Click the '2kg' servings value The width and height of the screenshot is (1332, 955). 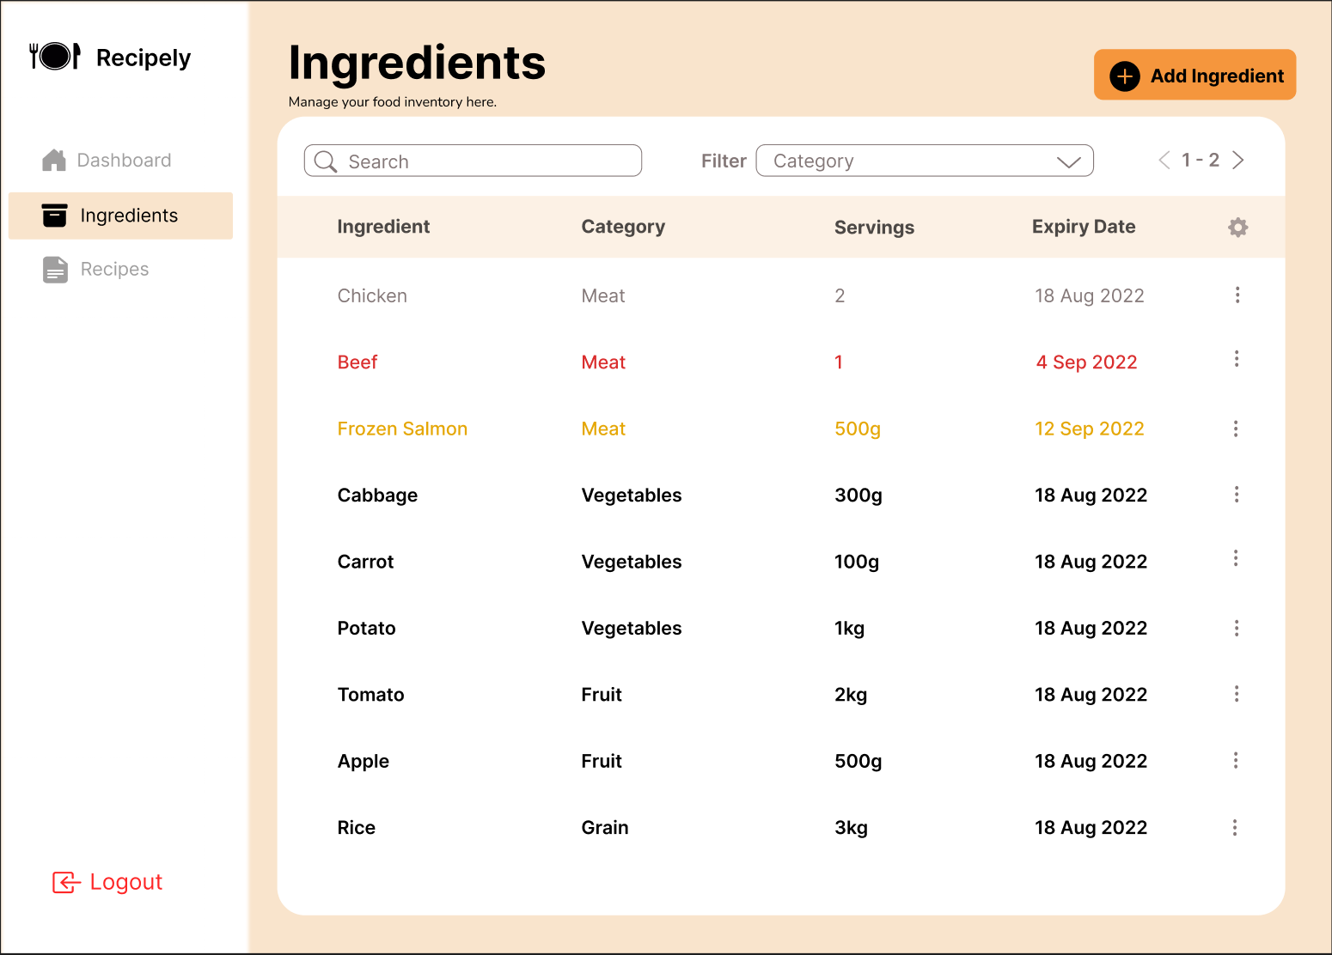(851, 695)
